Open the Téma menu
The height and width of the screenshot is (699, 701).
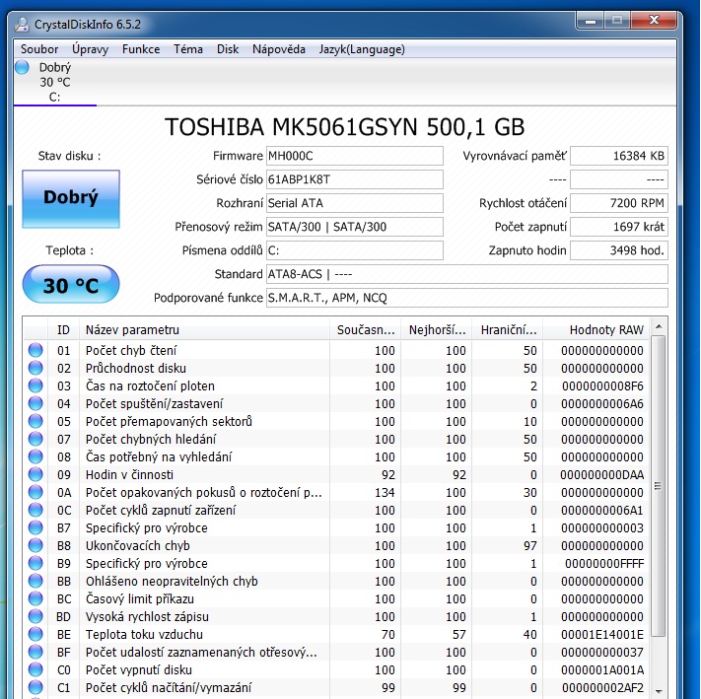click(x=188, y=49)
